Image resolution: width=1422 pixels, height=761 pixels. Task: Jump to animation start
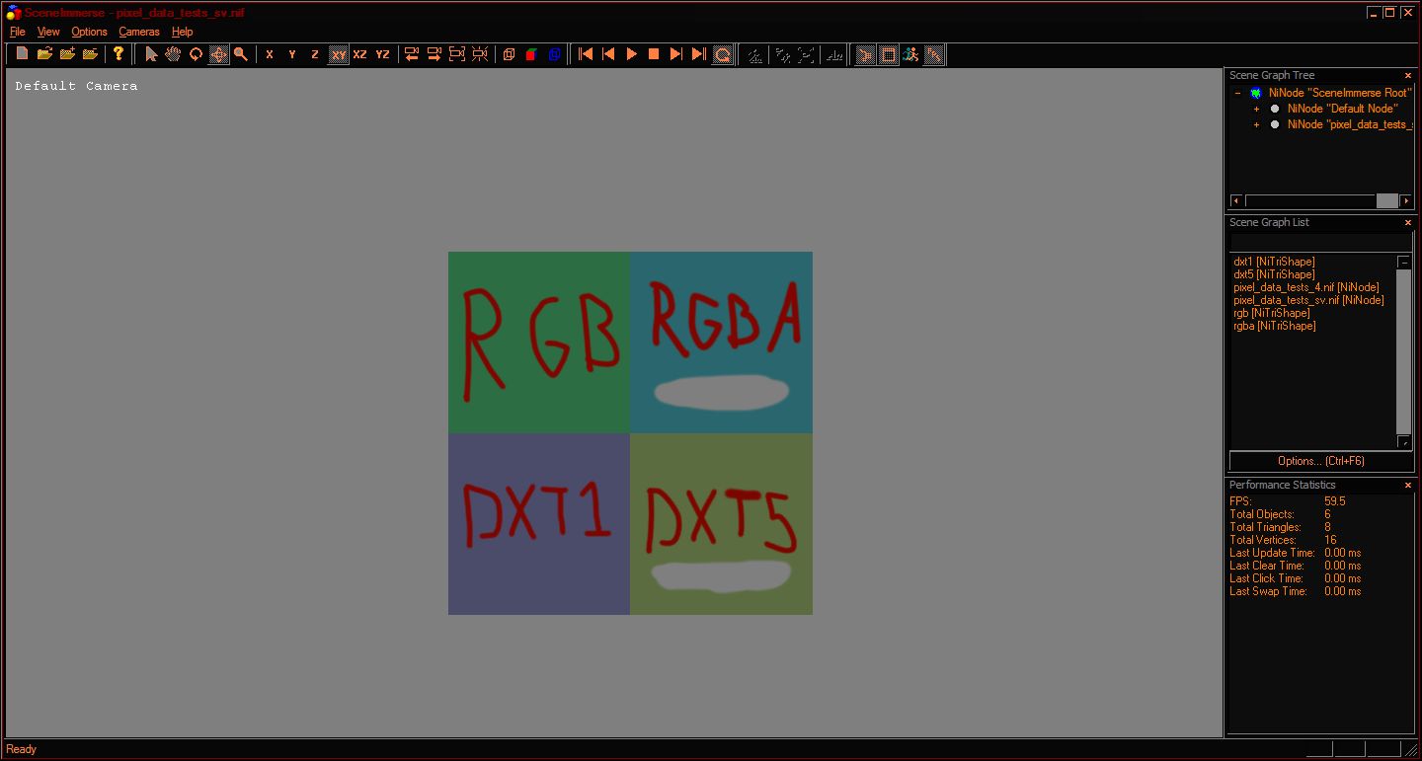point(586,54)
